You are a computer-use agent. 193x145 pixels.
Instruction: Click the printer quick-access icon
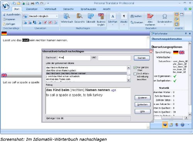32,3
